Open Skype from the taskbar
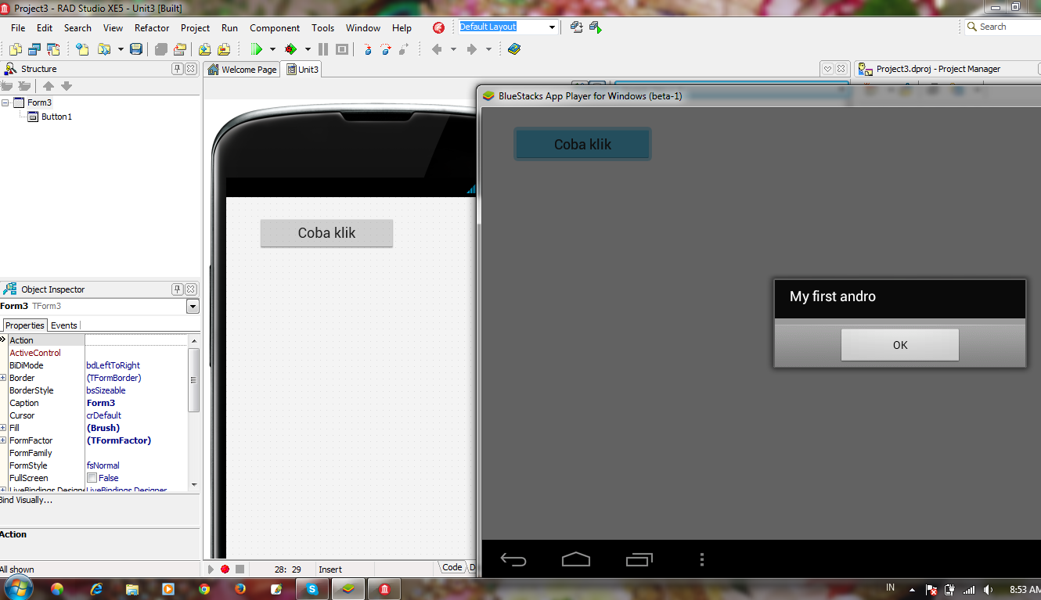The image size is (1041, 600). click(312, 588)
